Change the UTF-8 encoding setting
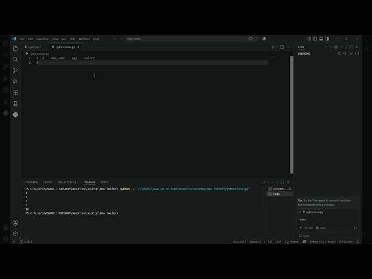Image resolution: width=372 pixels, height=279 pixels. pyautogui.click(x=268, y=242)
